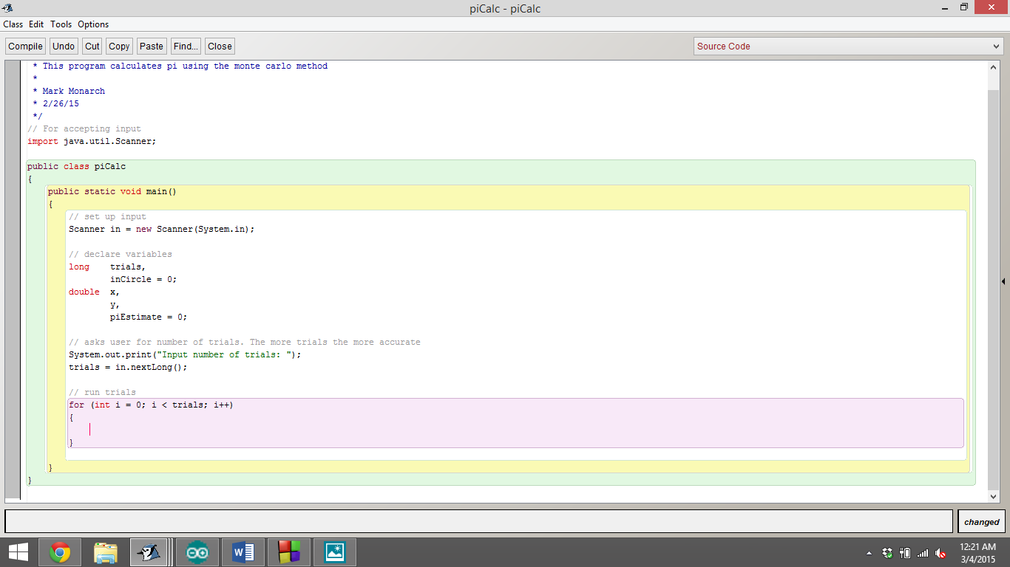
Task: Click the 'piEstimate = 0;' line
Action: 149,317
